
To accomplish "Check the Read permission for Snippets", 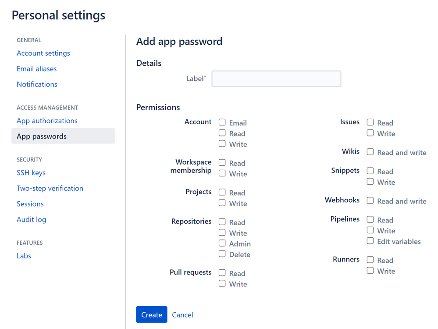I will point(370,172).
